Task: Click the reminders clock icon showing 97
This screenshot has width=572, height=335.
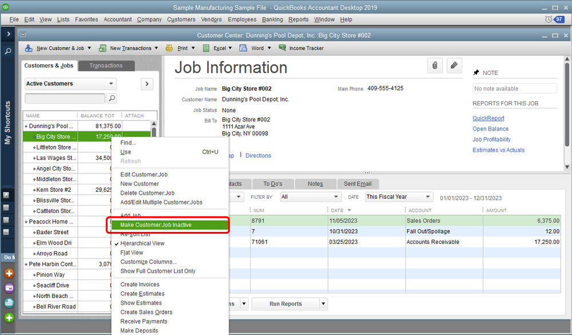Action: click(x=549, y=19)
